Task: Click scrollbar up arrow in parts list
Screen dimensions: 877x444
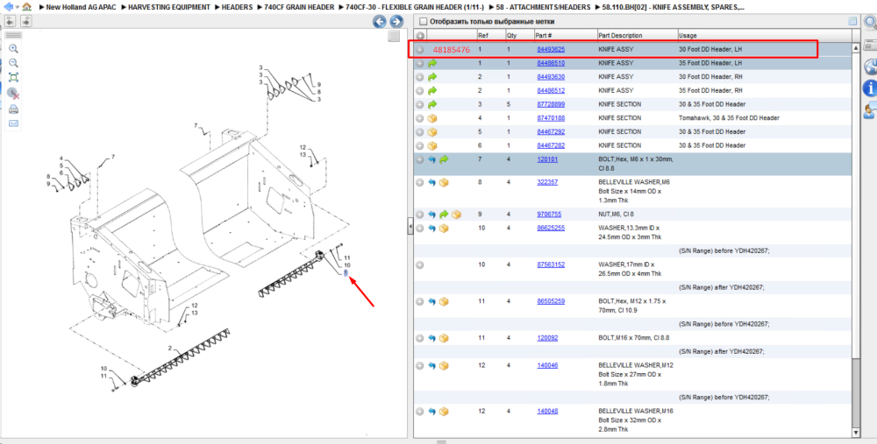Action: pyautogui.click(x=855, y=48)
